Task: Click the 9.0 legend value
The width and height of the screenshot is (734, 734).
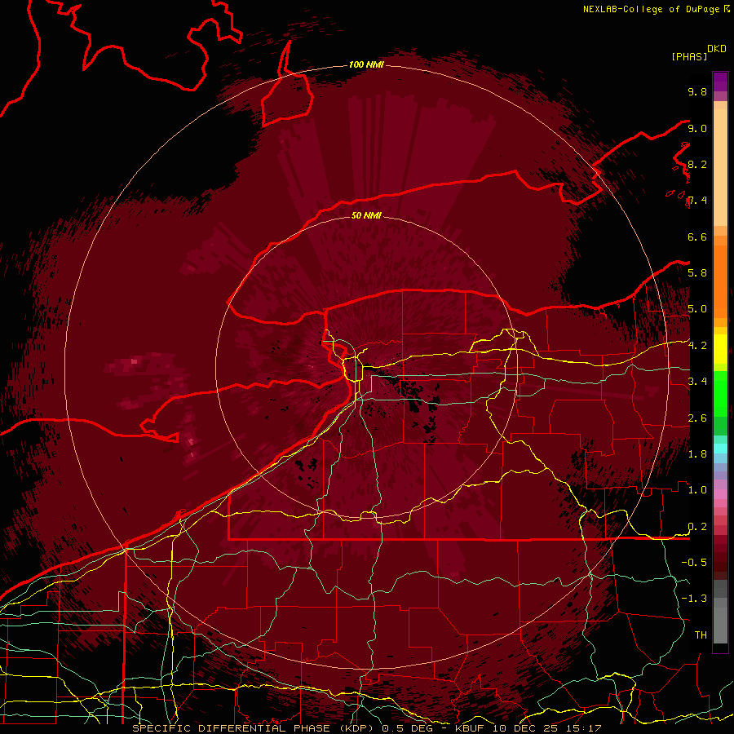Action: coord(697,128)
